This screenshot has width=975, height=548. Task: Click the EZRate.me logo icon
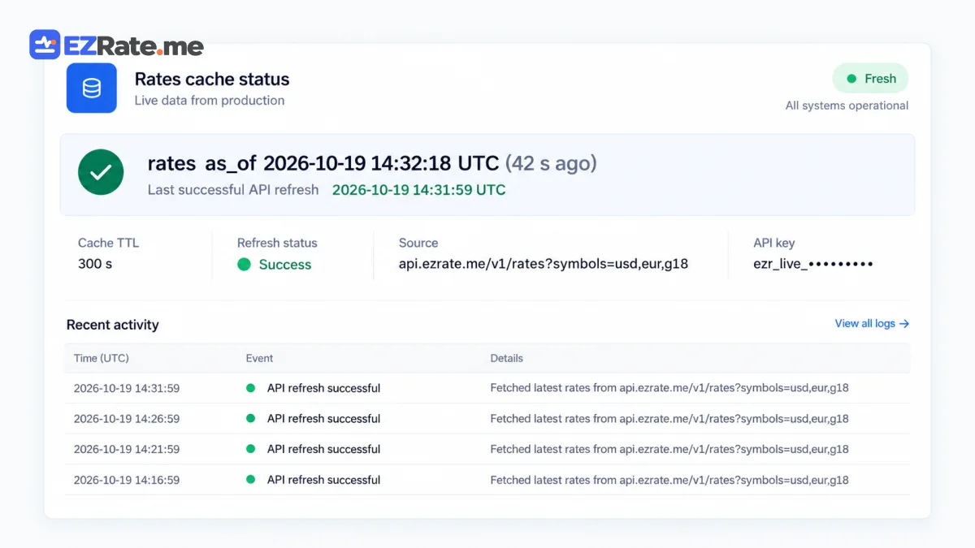(45, 45)
